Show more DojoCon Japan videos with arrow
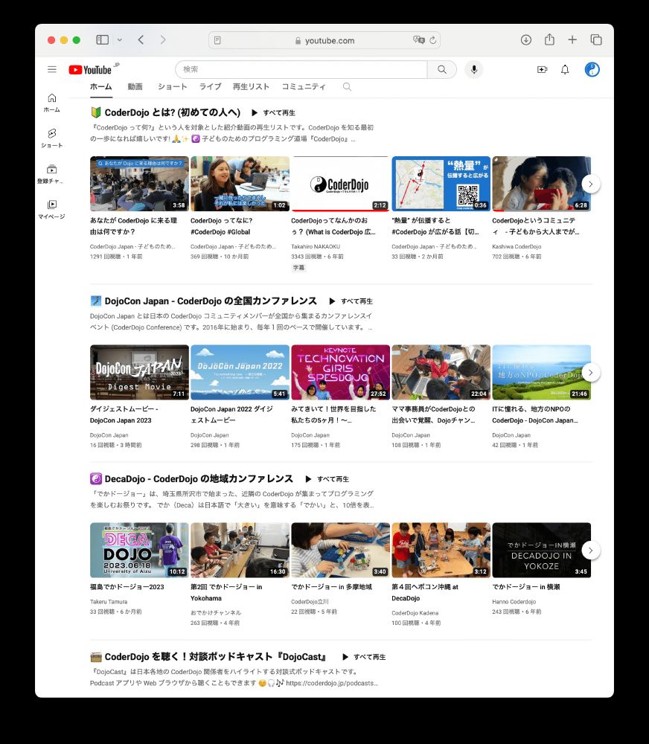This screenshot has height=744, width=649. (591, 373)
